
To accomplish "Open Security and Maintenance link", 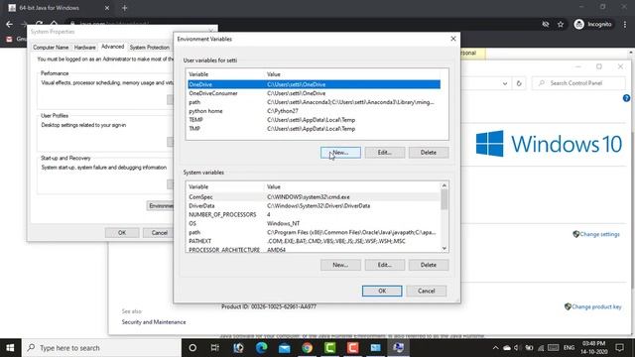I will (x=154, y=322).
